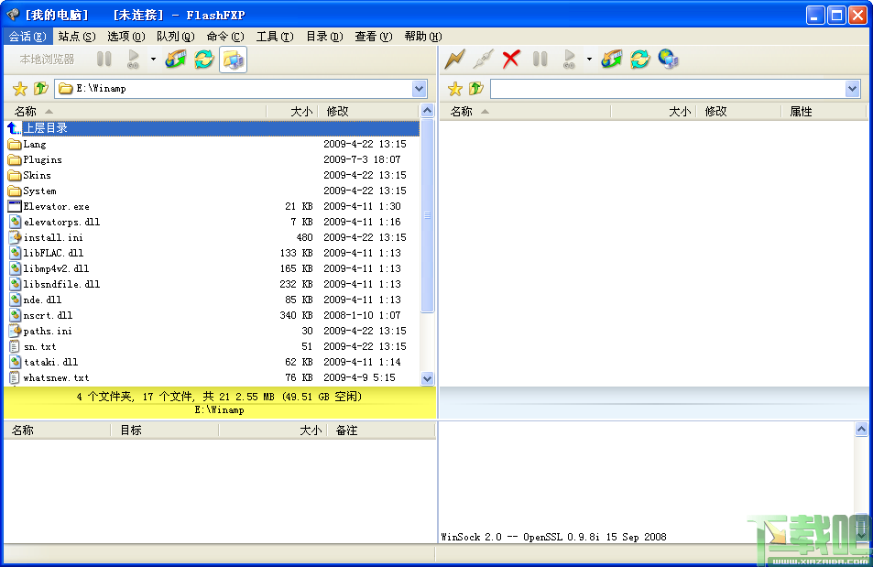Select libmp4v2.dll file
This screenshot has width=873, height=567.
pos(212,268)
